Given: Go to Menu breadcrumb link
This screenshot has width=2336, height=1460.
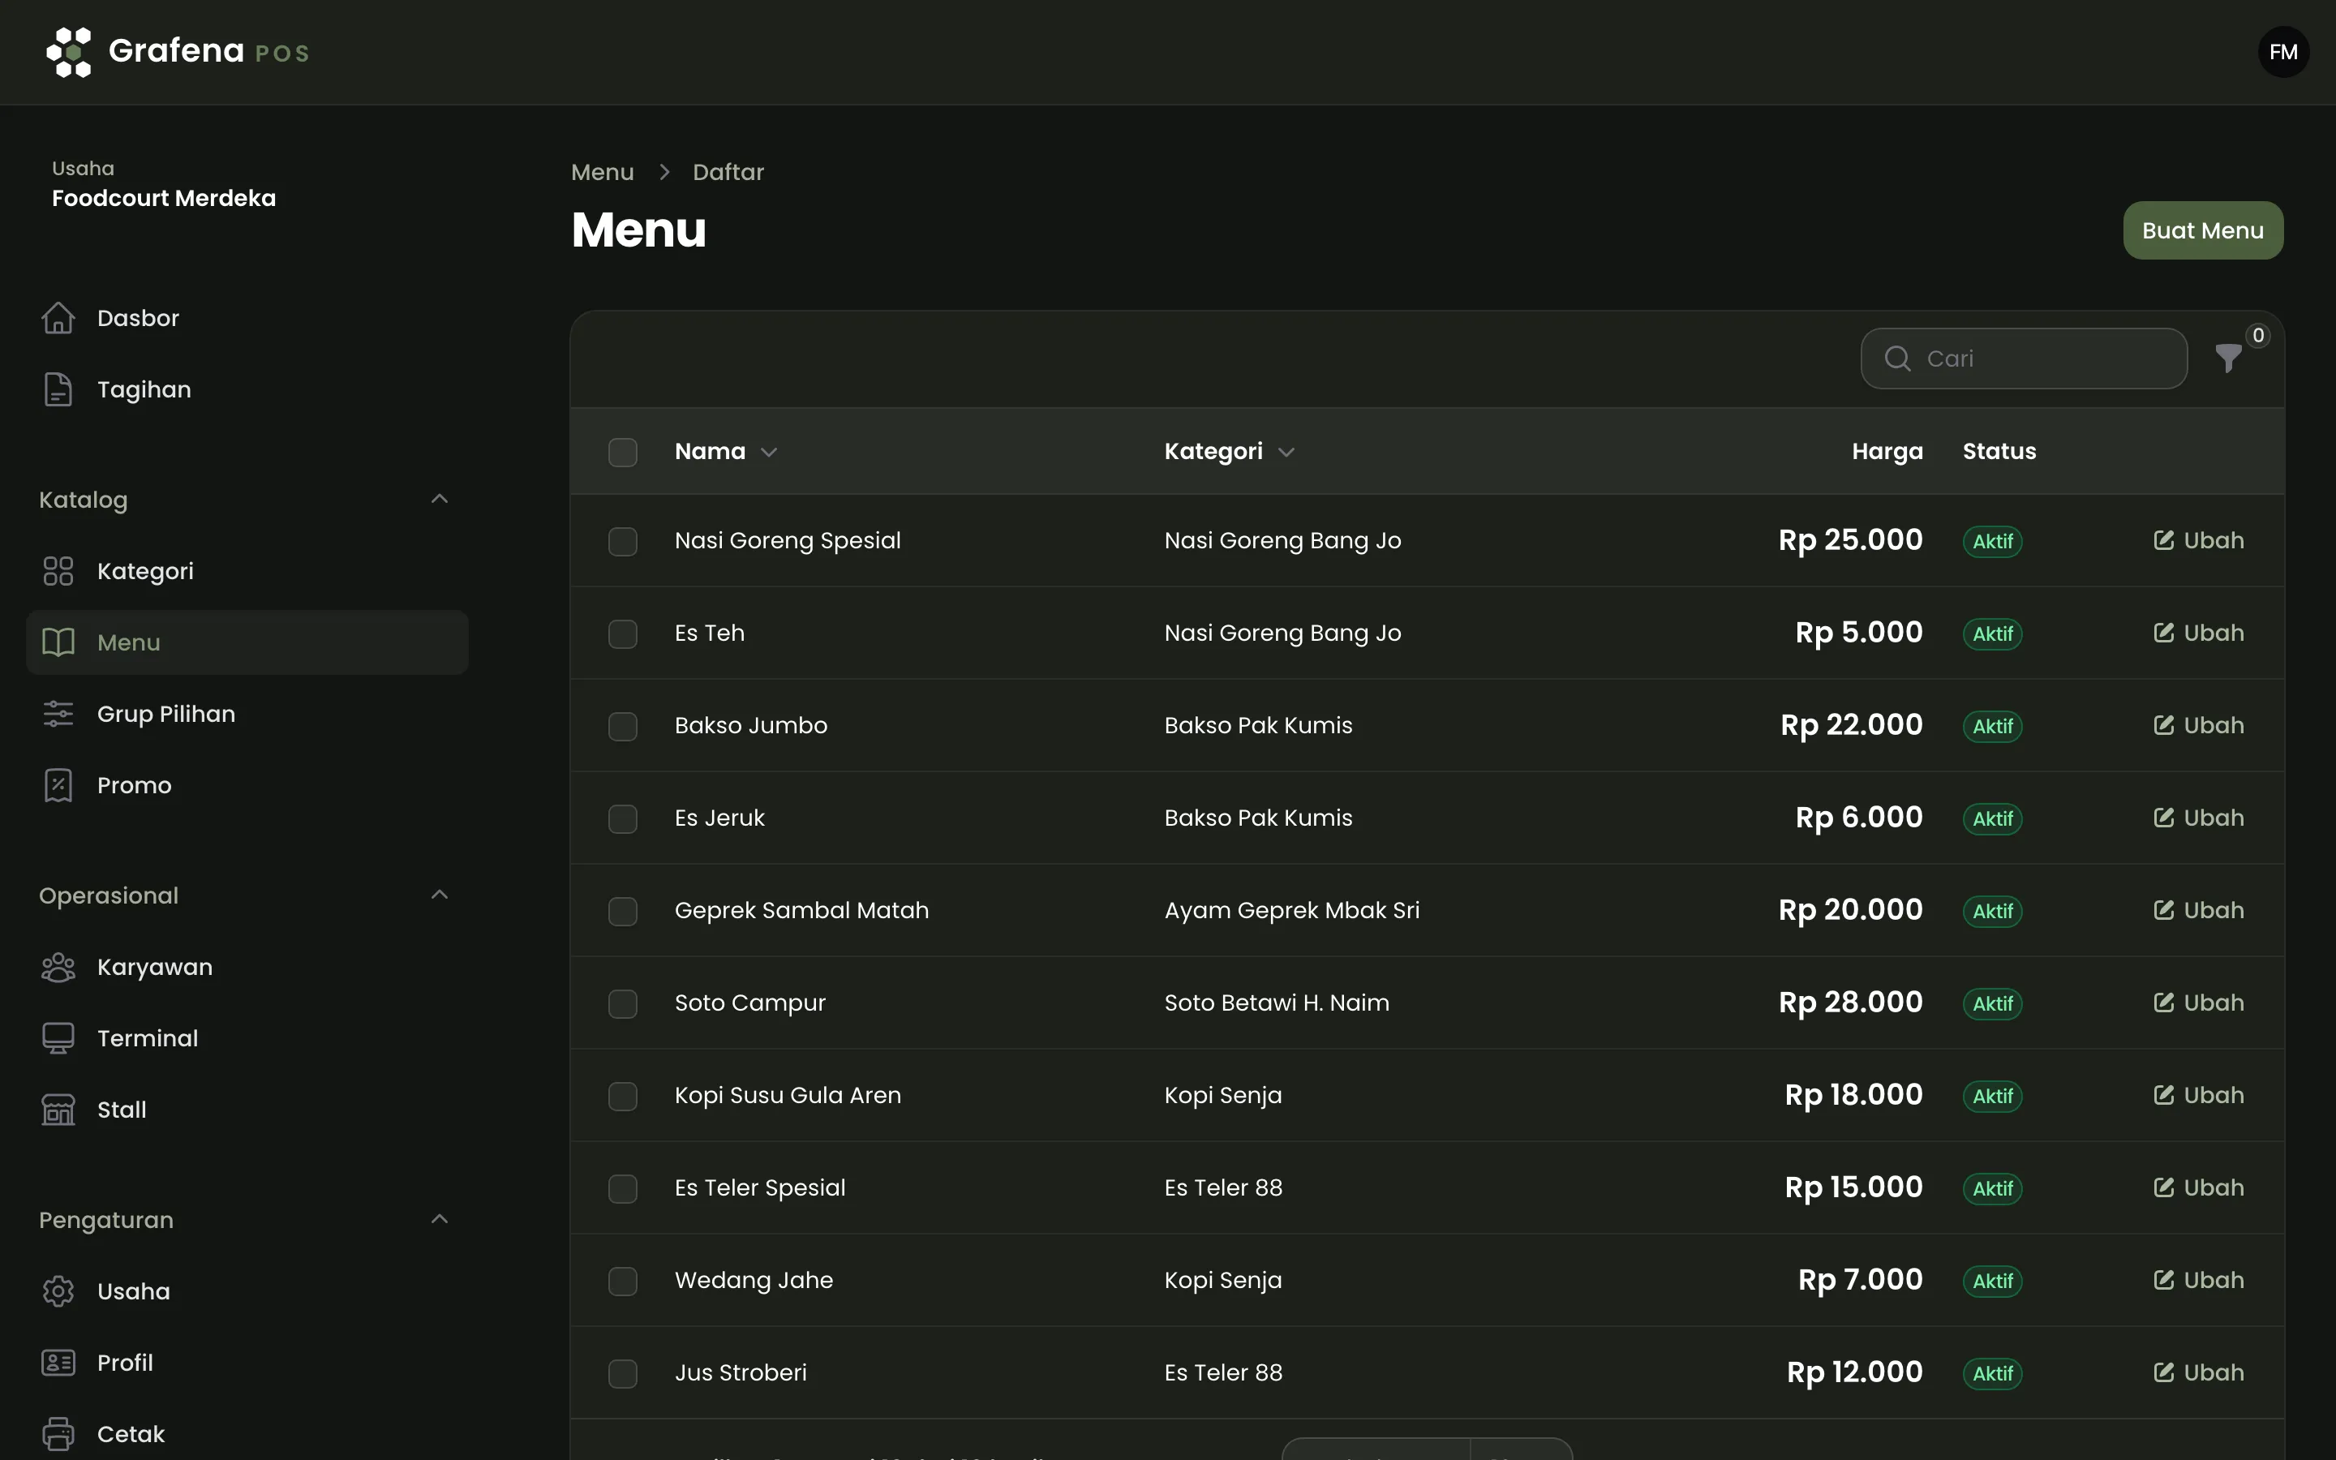Looking at the screenshot, I should coord(603,172).
